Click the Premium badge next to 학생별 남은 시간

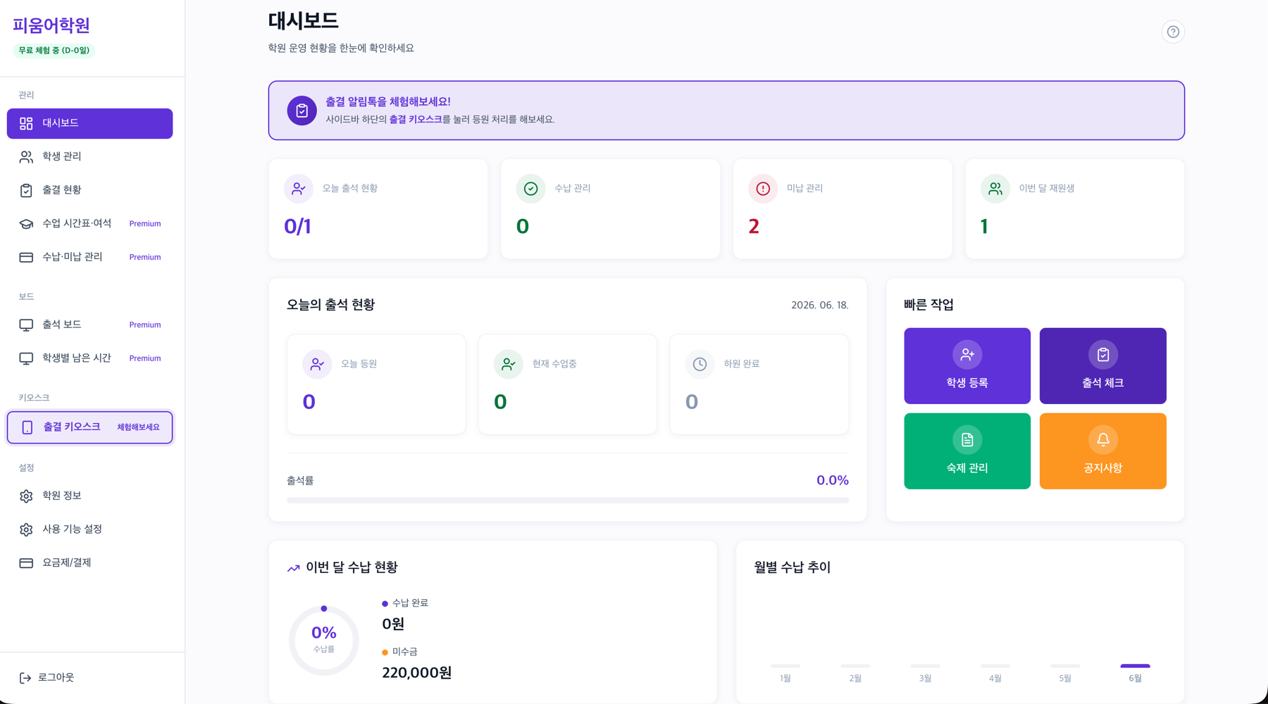145,358
